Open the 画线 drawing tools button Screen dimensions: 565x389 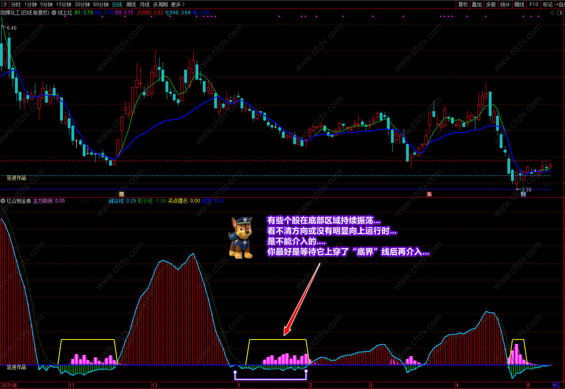[x=519, y=4]
